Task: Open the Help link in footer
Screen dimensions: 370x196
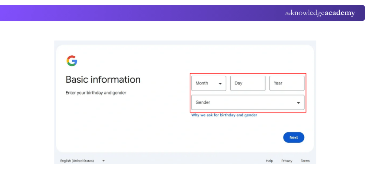Action: click(x=269, y=161)
